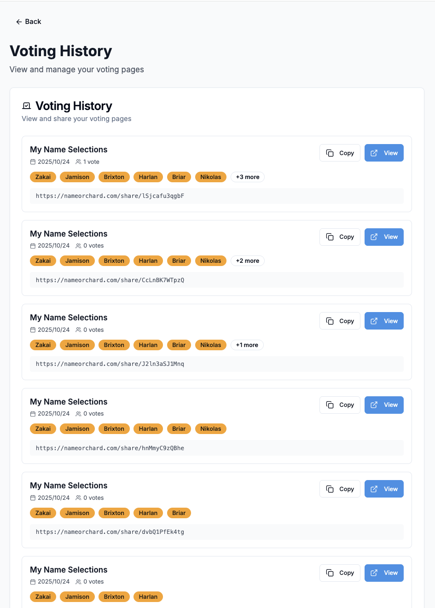Click the calendar icon in the first card
The image size is (435, 608).
pyautogui.click(x=33, y=162)
